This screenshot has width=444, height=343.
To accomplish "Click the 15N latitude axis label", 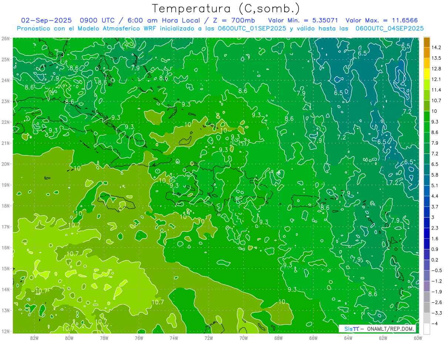I will coord(5,268).
